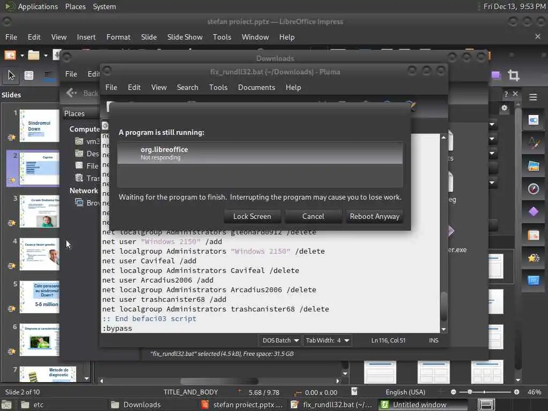Select the Crop Image tool in Impress
The width and height of the screenshot is (548, 411).
[x=513, y=75]
